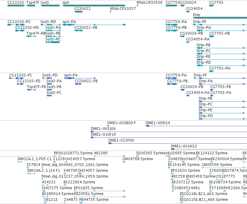Select the Tsp47F gene label

(33, 3)
